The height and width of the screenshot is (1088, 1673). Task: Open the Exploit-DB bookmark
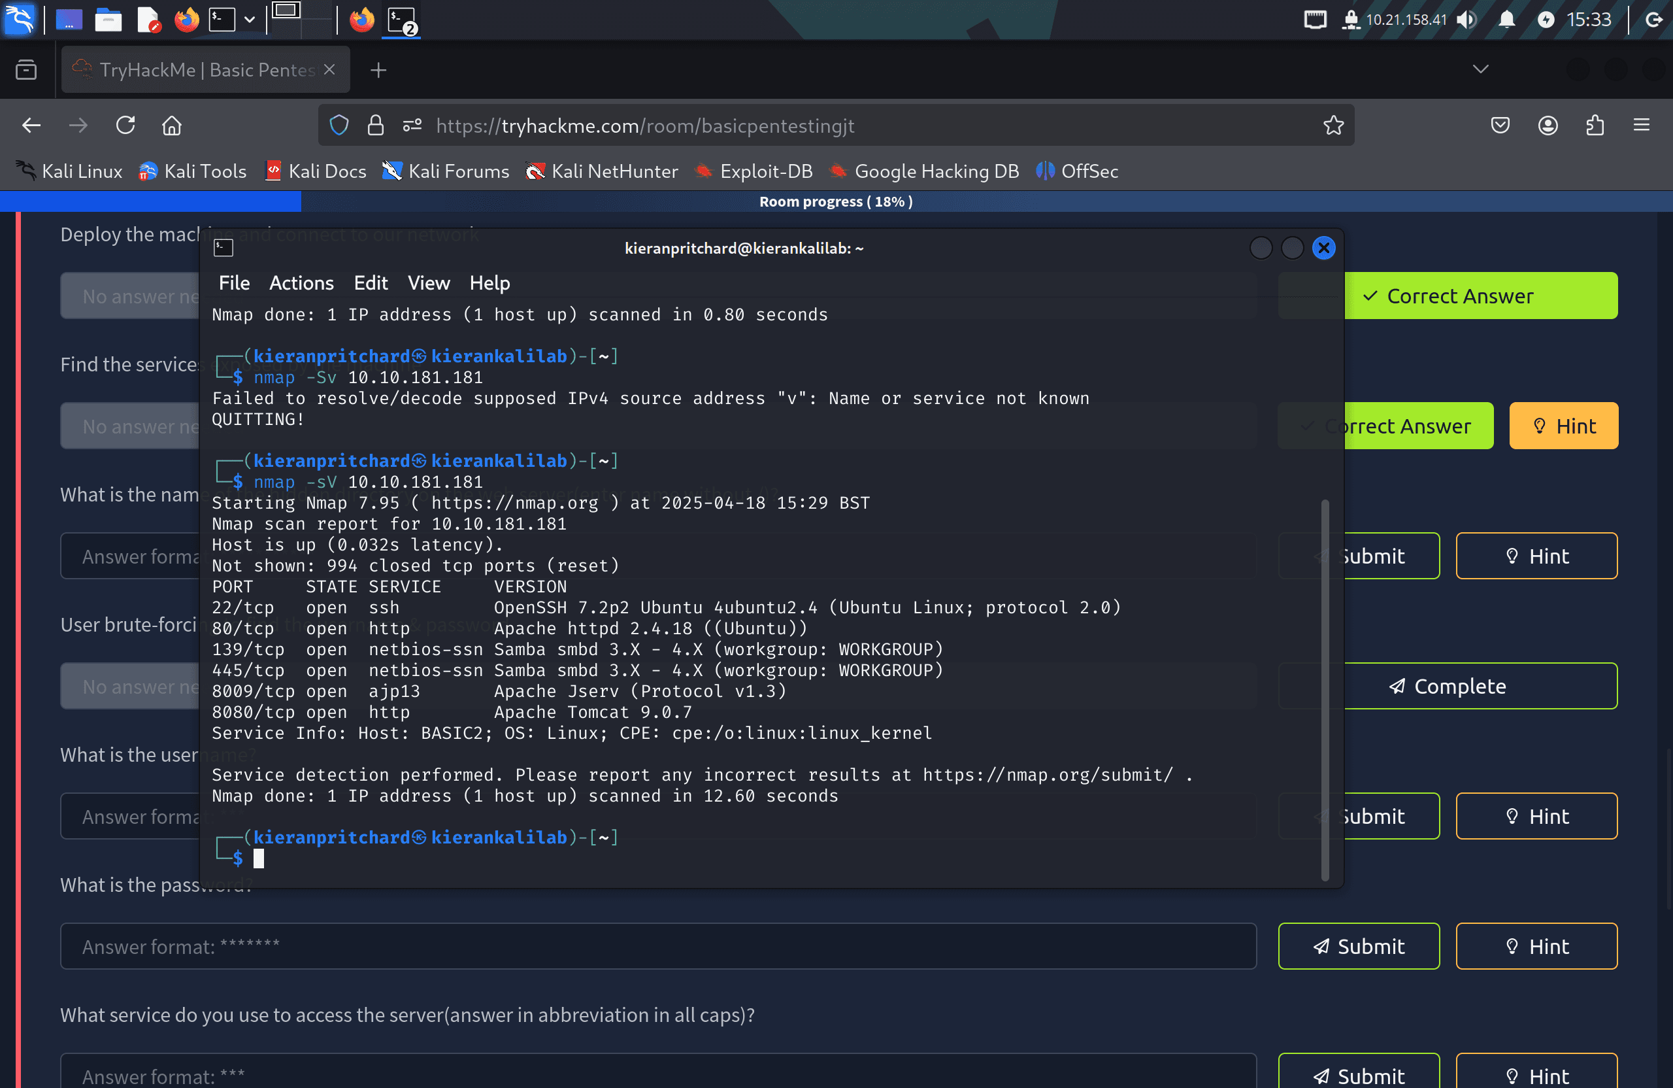(753, 171)
